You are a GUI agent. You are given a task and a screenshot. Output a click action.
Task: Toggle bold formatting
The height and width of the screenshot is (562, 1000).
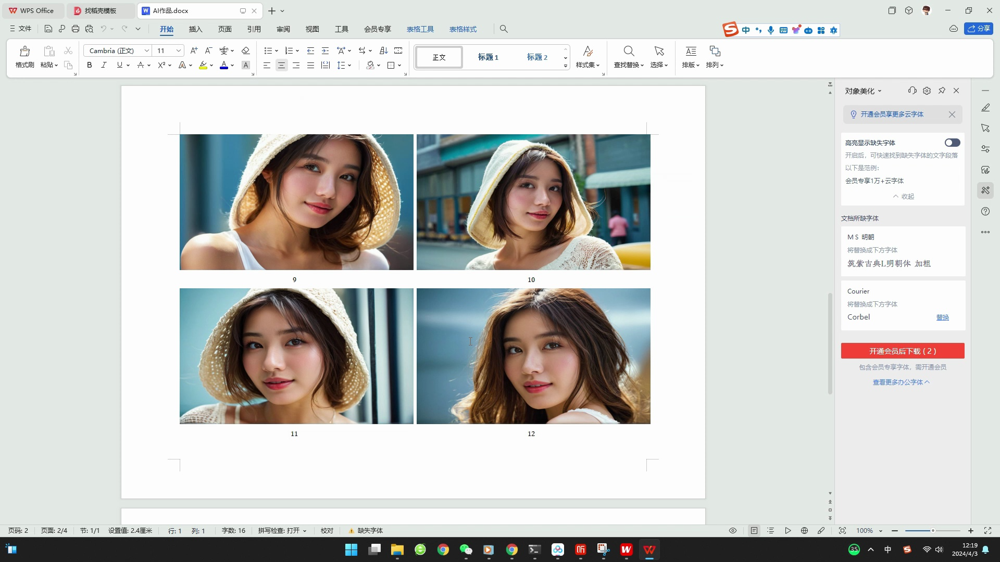coord(90,65)
